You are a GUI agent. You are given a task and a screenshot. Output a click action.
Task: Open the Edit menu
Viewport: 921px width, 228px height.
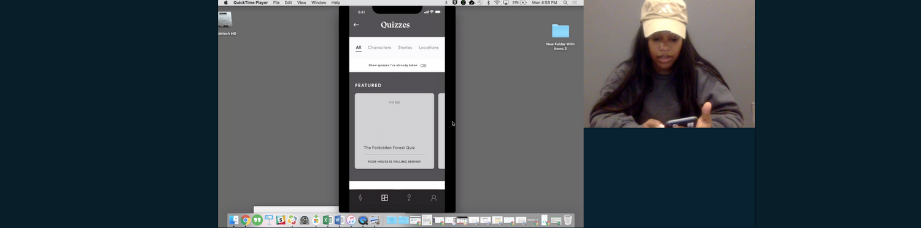coord(288,2)
